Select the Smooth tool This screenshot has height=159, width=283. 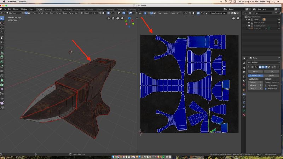[2, 89]
